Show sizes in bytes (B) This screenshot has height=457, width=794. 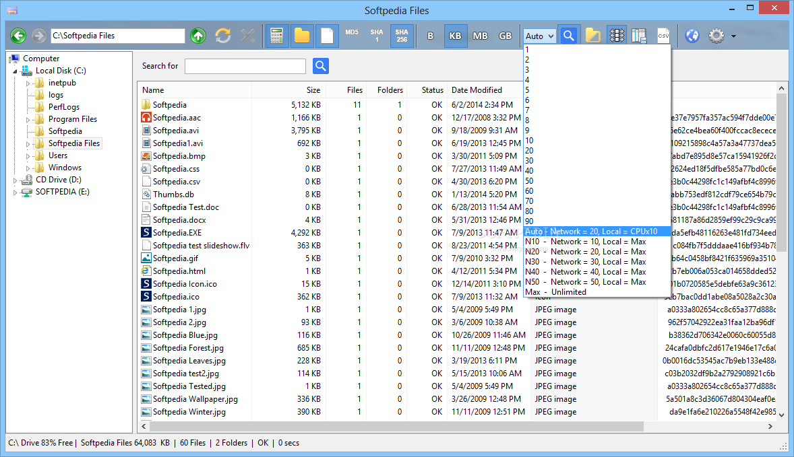431,36
